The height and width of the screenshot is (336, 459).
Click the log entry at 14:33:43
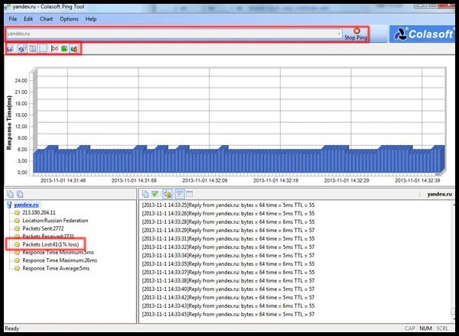pyautogui.click(x=228, y=306)
